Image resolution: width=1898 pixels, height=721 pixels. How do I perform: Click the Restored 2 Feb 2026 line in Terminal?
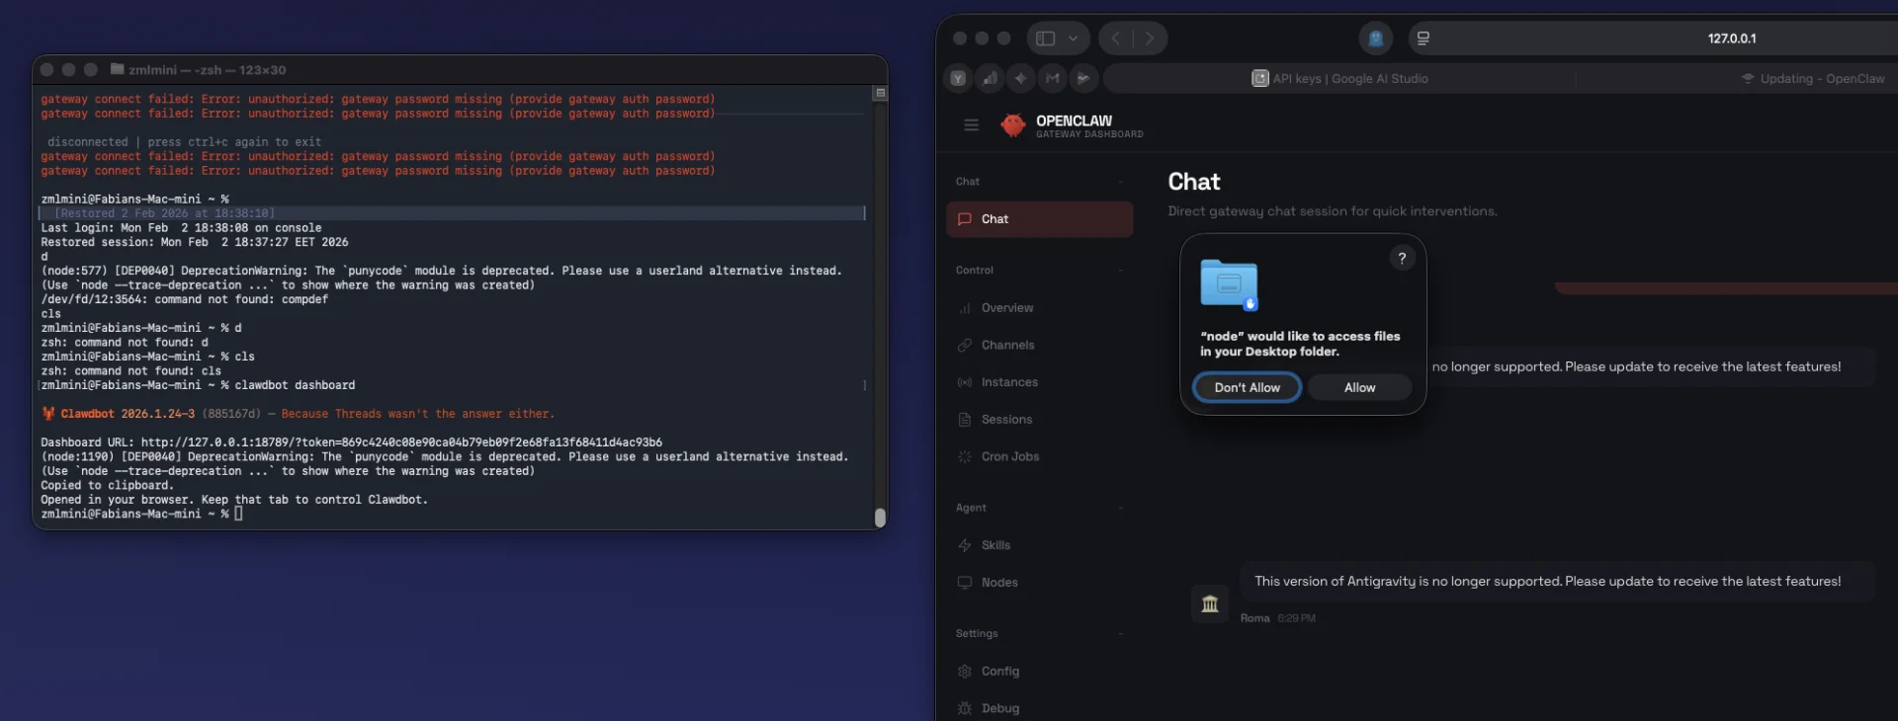pyautogui.click(x=164, y=213)
